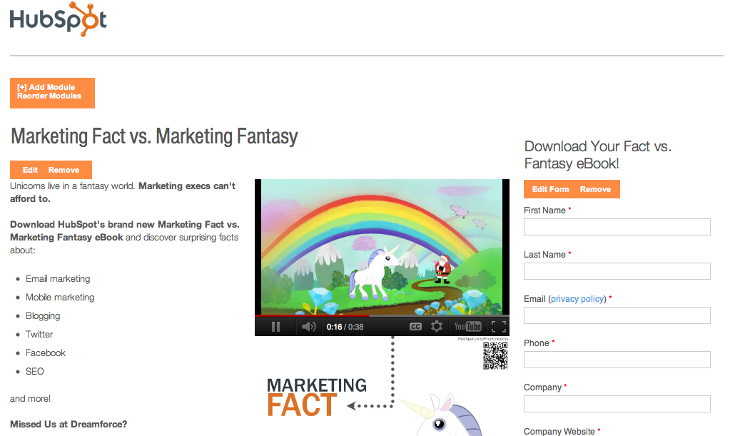Click the Marketing Fact vs. Marketing Fantasy heading

pos(154,136)
